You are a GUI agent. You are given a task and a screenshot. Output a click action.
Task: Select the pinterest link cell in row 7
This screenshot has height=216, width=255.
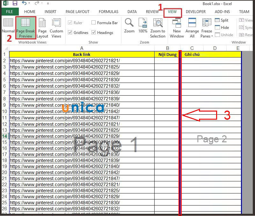(x=82, y=92)
